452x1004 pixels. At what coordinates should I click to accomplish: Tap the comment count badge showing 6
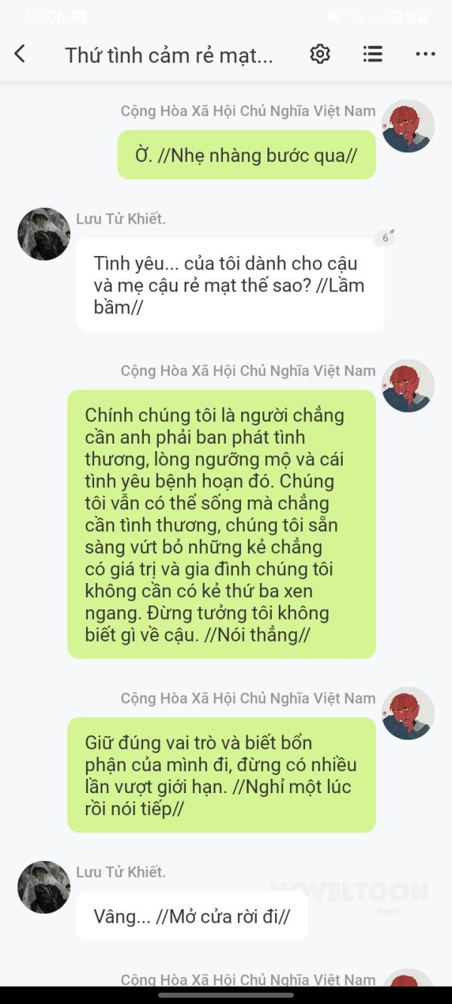(x=385, y=238)
